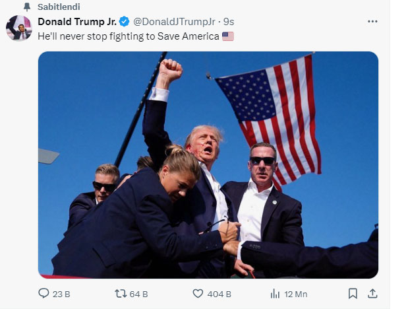Click the 23 B reply count
This screenshot has height=309, width=408.
pyautogui.click(x=61, y=294)
